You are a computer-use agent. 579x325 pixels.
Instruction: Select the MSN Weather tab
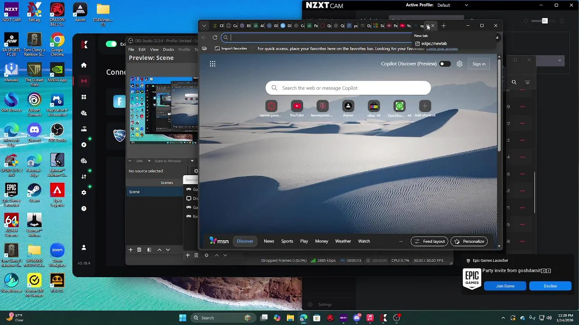pyautogui.click(x=343, y=241)
